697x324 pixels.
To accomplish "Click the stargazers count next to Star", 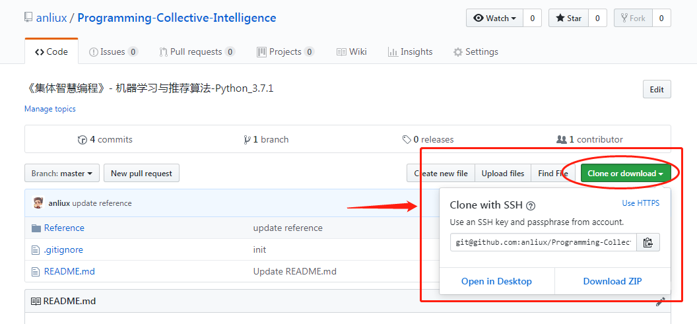I will (598, 18).
